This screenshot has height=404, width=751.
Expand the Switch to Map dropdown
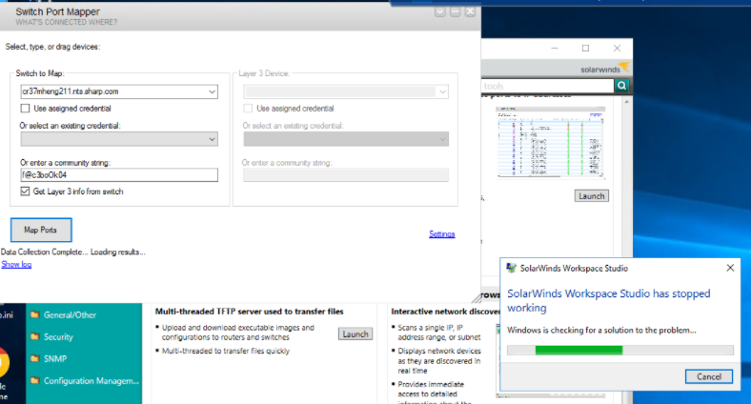212,91
